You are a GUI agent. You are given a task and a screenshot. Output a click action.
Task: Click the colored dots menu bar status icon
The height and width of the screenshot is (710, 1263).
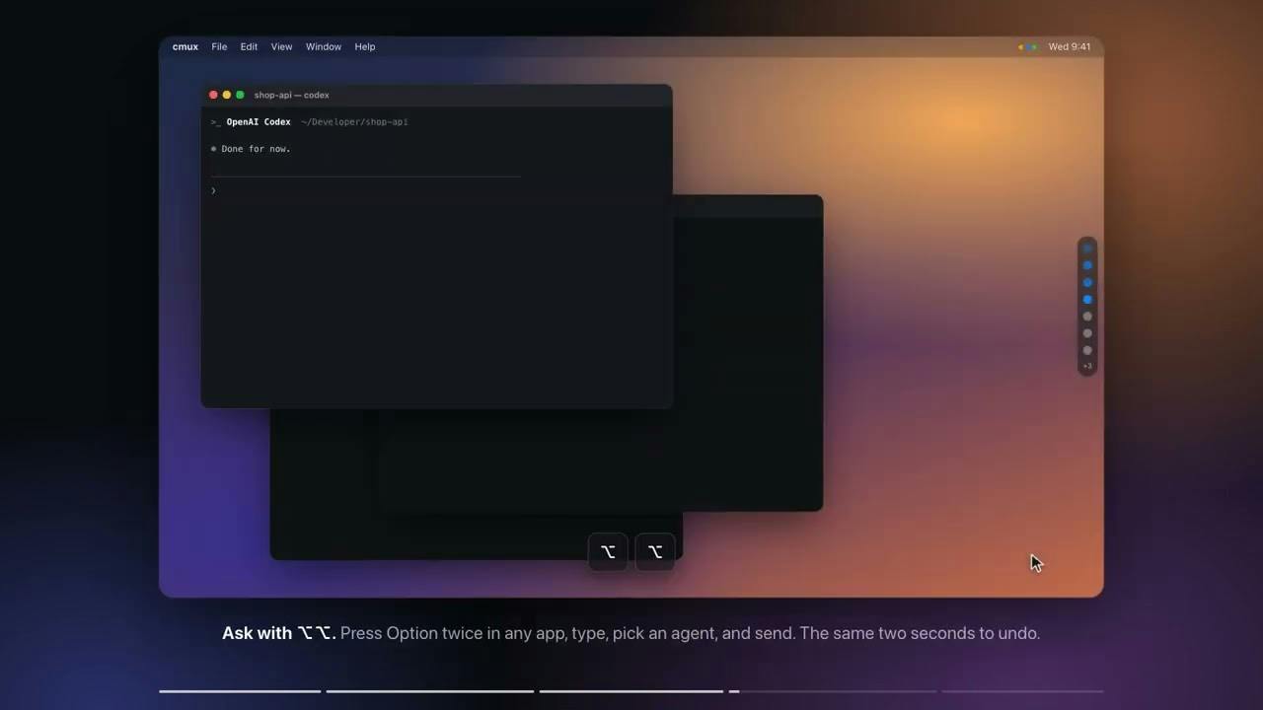1028,46
